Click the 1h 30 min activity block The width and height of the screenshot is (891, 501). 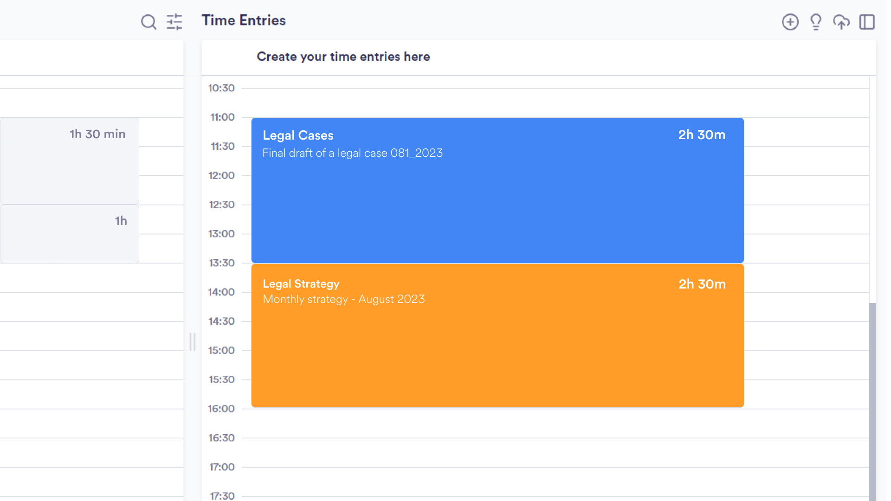click(x=70, y=161)
